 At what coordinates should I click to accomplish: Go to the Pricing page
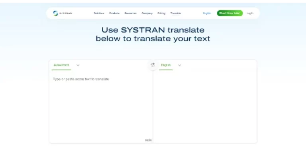[x=161, y=14]
